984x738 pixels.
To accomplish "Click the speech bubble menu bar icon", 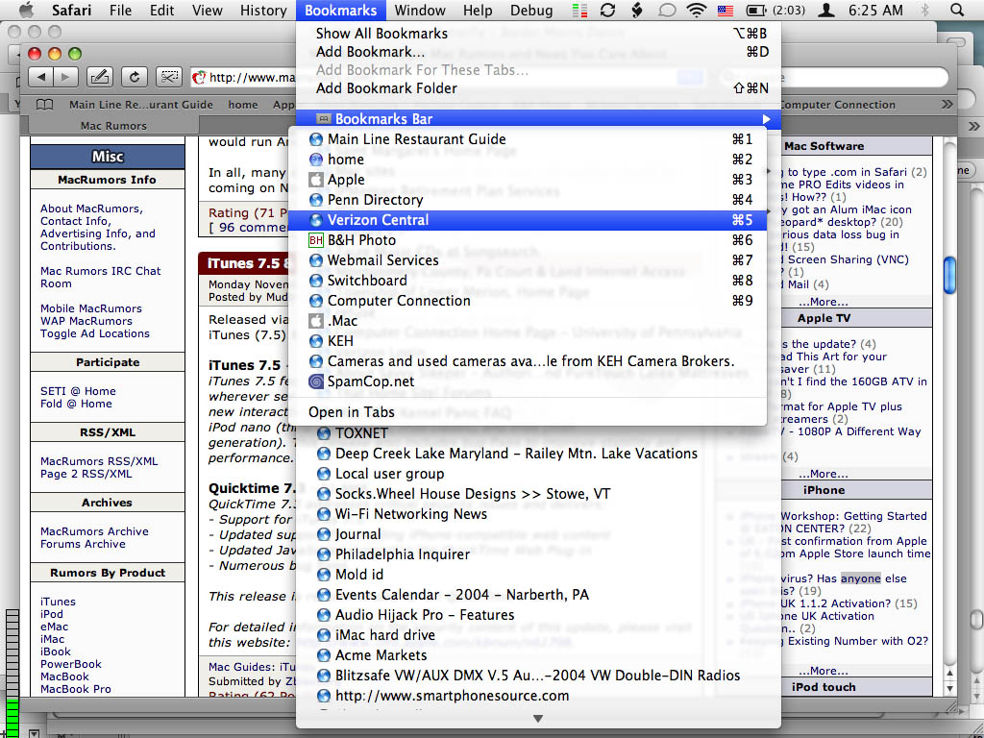I will pos(667,10).
